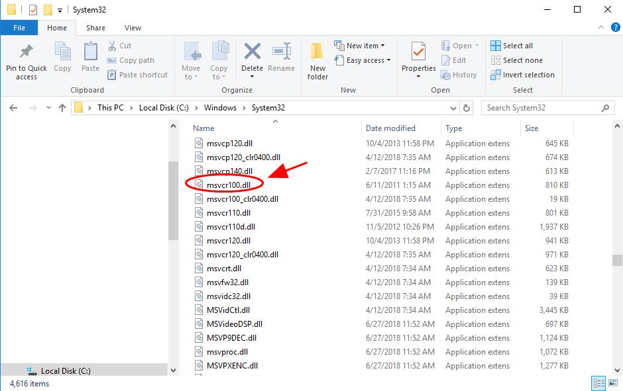This screenshot has width=623, height=391.
Task: Click the Pin to Quick access icon
Action: click(x=27, y=52)
